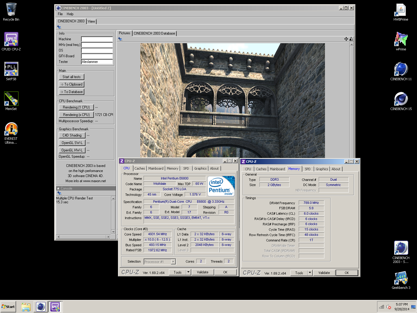
Task: Click Tools button in left CPU-Z window
Action: [178, 272]
